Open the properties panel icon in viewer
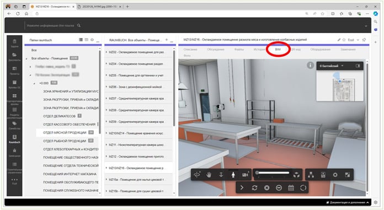This screenshot has width=384, height=210. 323,175
